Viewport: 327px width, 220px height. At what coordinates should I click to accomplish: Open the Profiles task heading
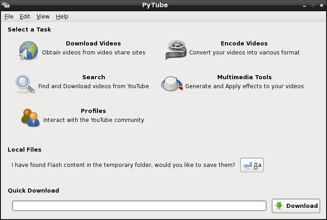pos(93,111)
